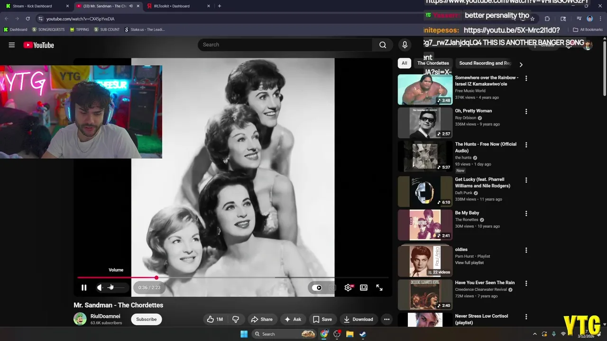The height and width of the screenshot is (341, 607).
Task: Open more actions ellipsis below video
Action: [x=386, y=319]
